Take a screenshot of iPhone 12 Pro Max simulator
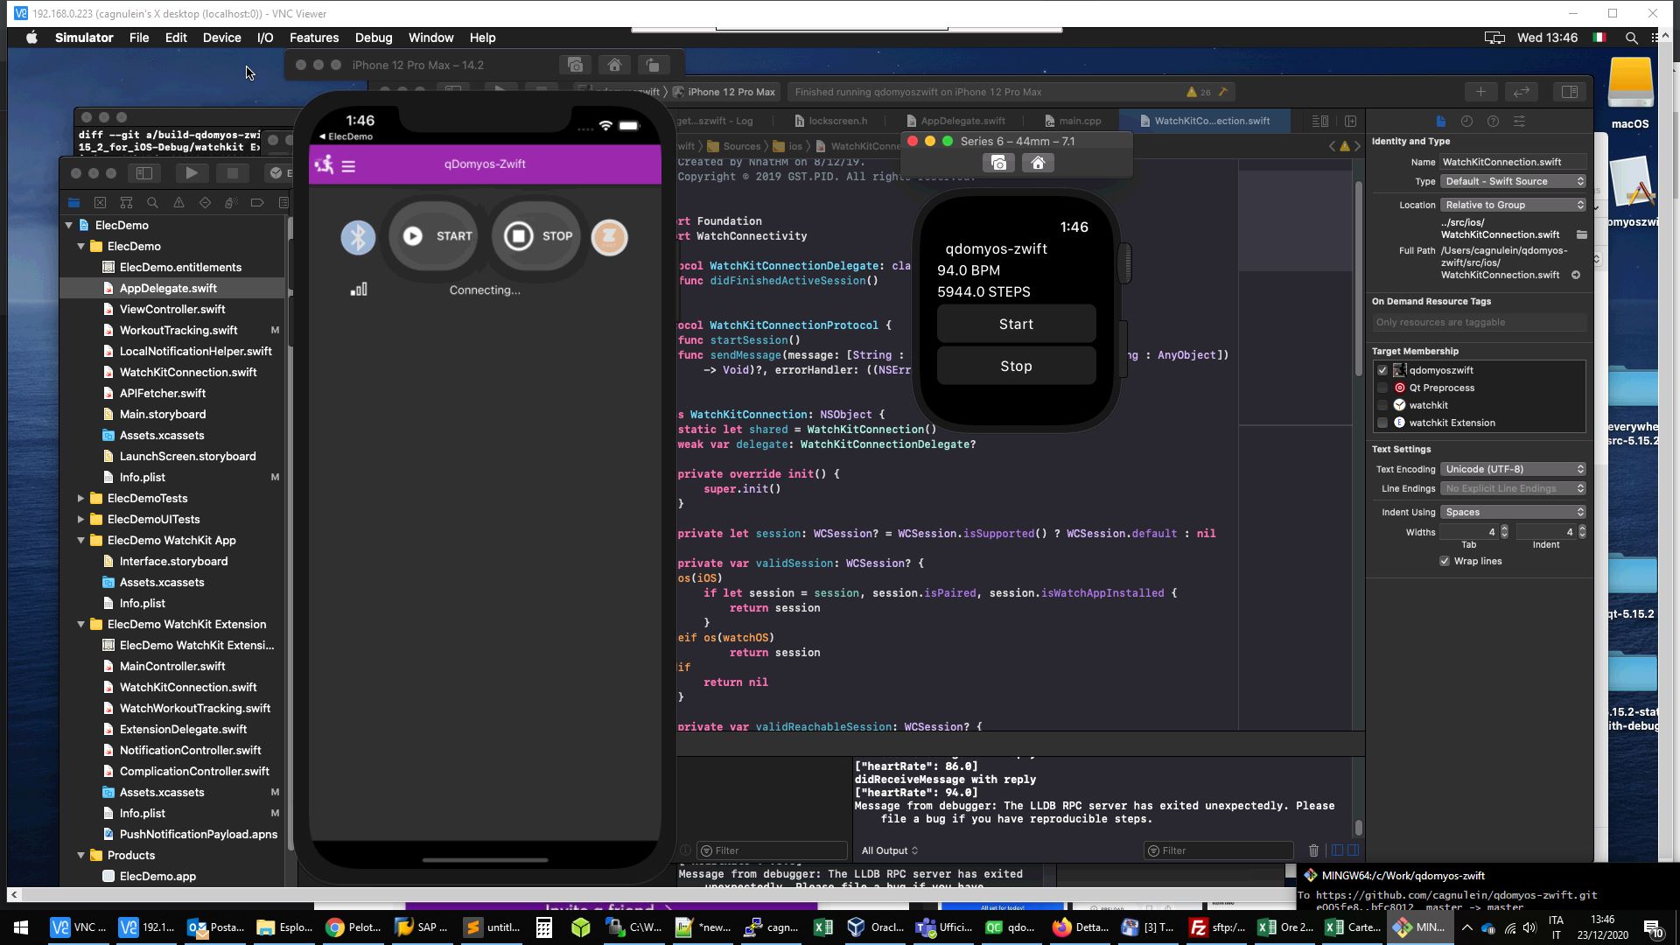The width and height of the screenshot is (1680, 945). (x=575, y=65)
